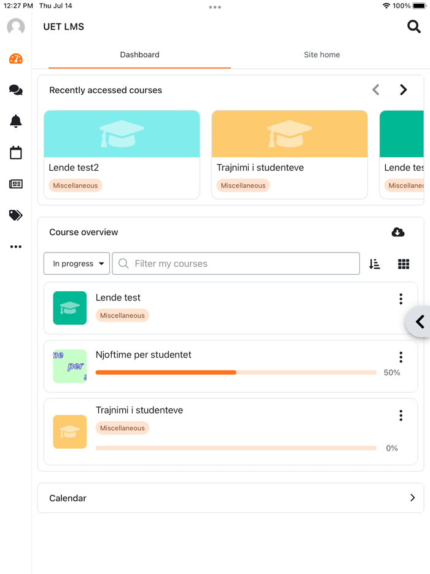The height and width of the screenshot is (574, 430).
Task: Click the 50% progress value
Action: coord(391,372)
